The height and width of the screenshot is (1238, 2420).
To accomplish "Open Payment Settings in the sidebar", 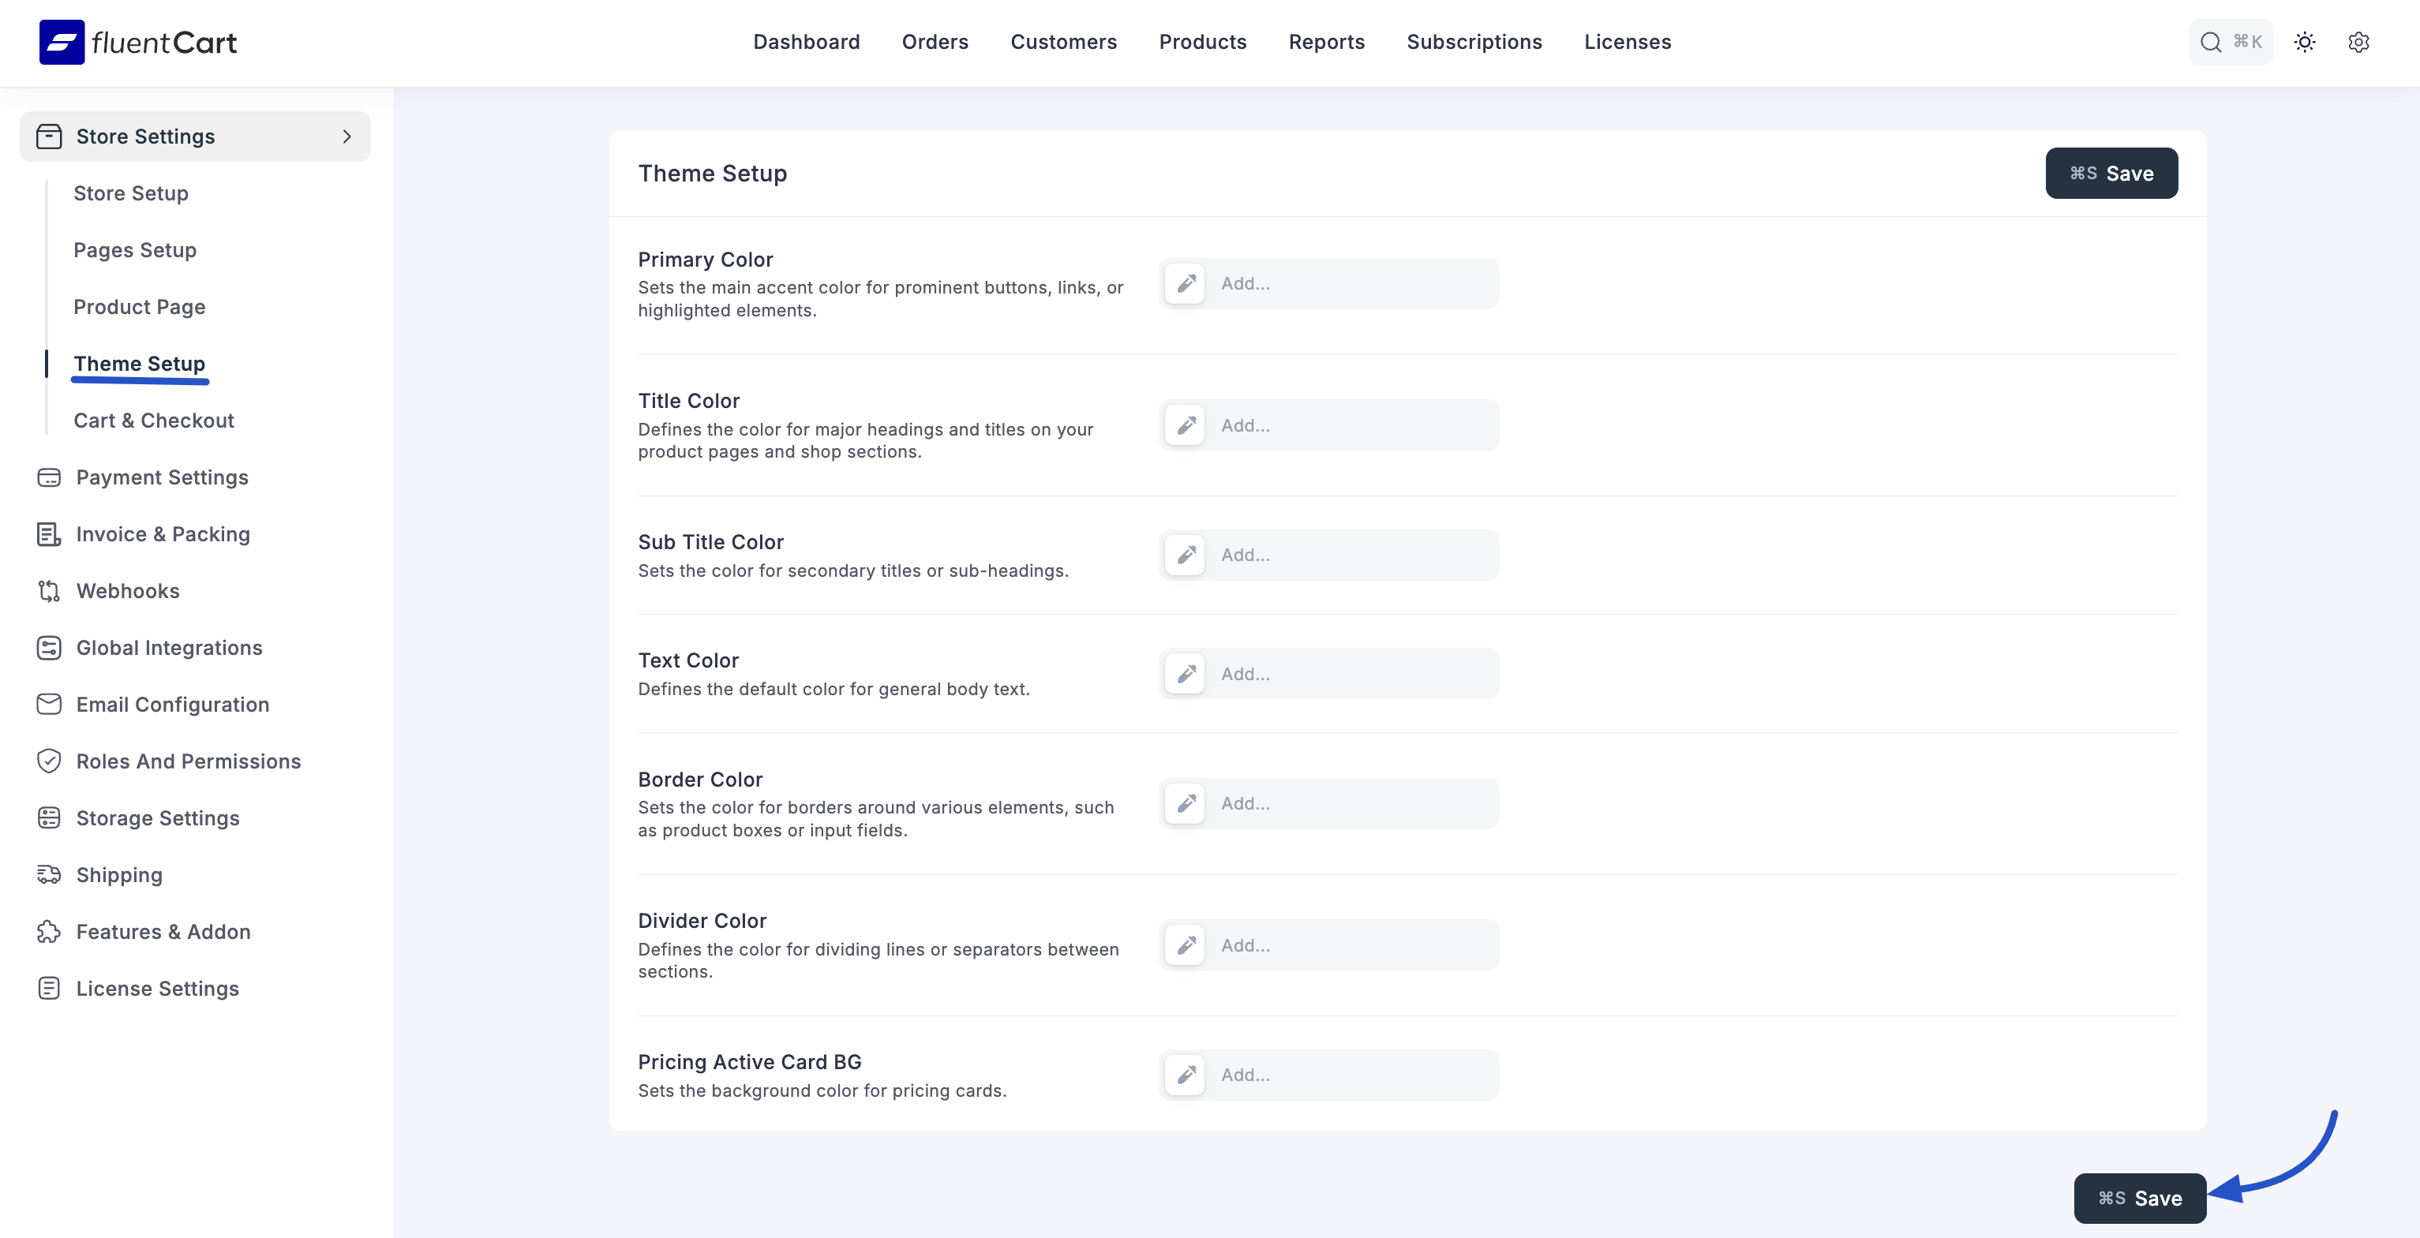I will tap(162, 477).
